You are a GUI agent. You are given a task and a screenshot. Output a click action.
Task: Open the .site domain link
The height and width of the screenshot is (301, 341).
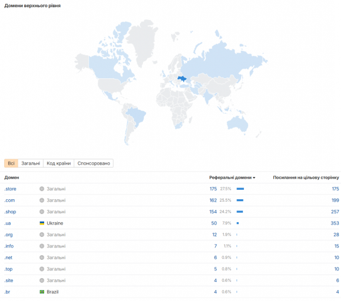click(x=9, y=280)
